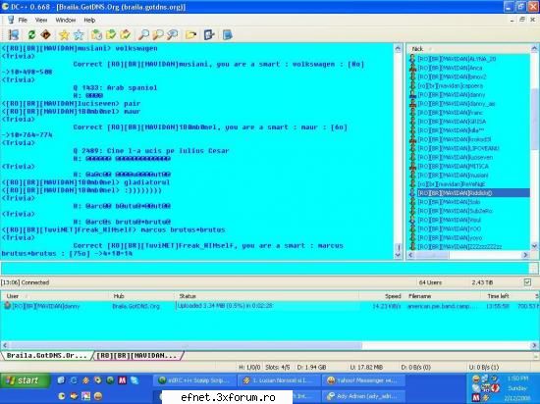The width and height of the screenshot is (540, 404).
Task: Open the Search Spy toolbar icon
Action: click(x=172, y=34)
